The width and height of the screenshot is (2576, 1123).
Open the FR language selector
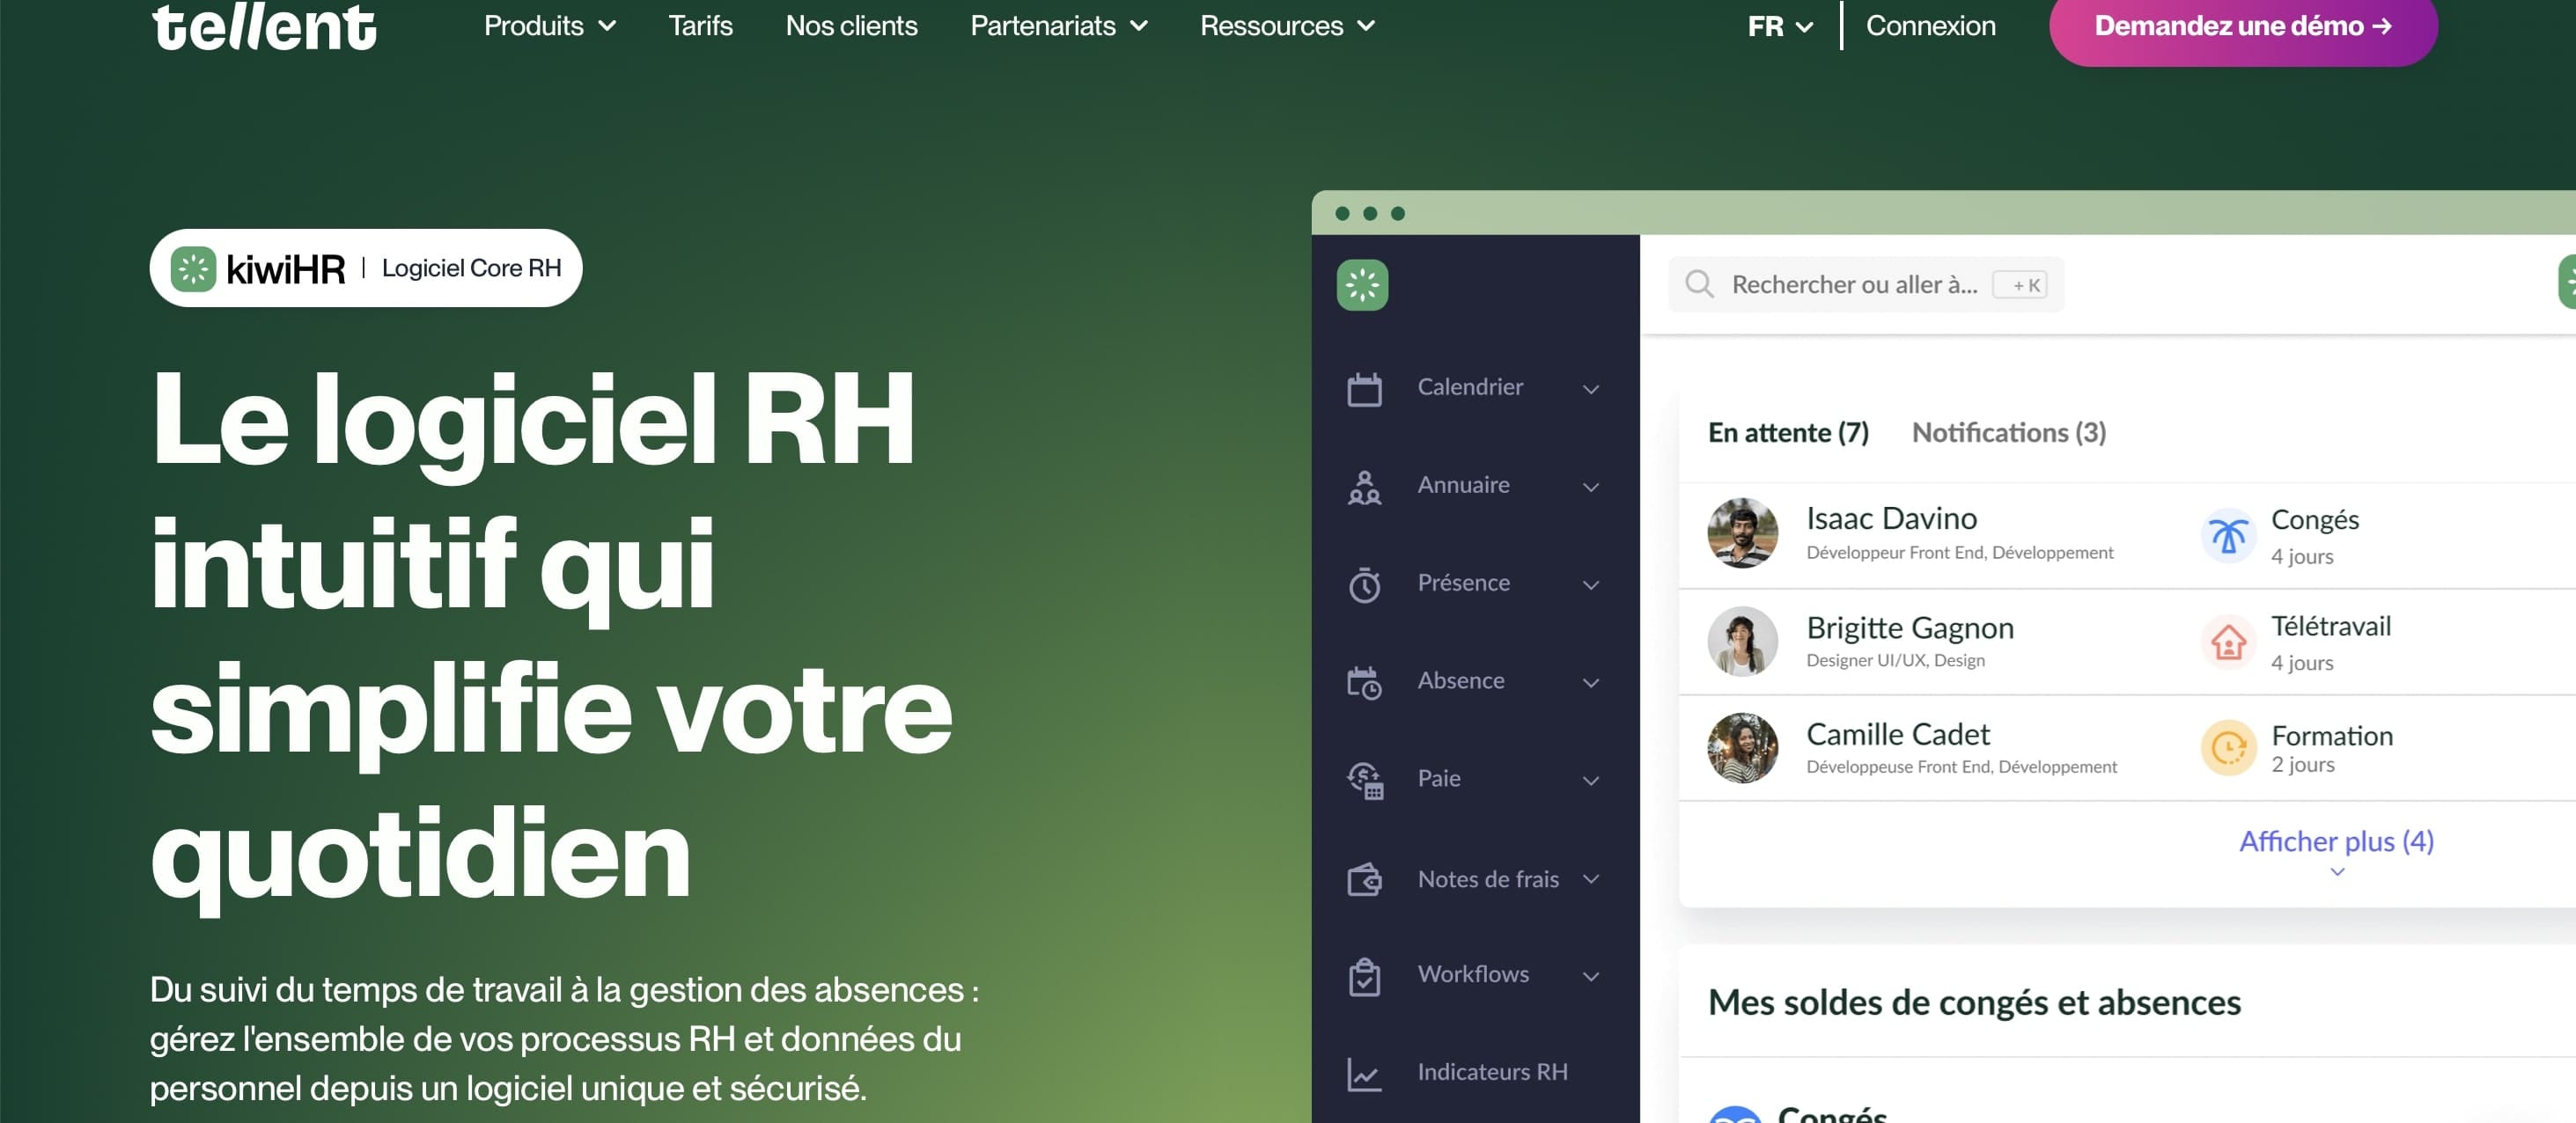coord(1780,27)
